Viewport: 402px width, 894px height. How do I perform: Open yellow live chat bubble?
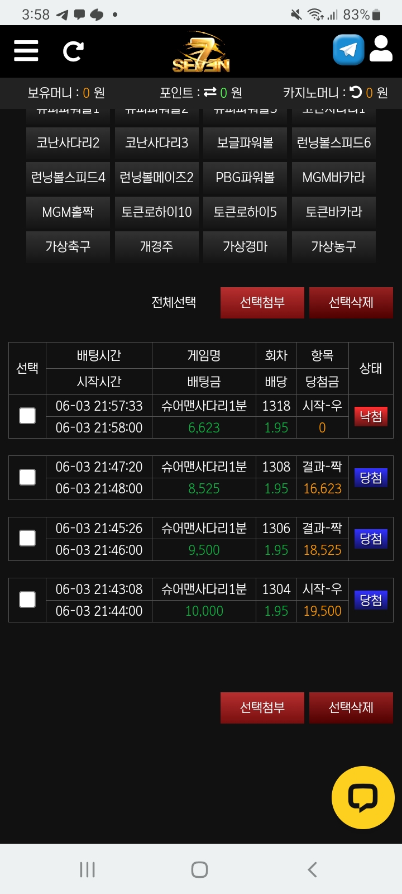(363, 797)
